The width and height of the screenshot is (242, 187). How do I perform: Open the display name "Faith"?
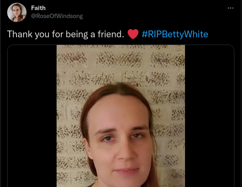(x=38, y=8)
